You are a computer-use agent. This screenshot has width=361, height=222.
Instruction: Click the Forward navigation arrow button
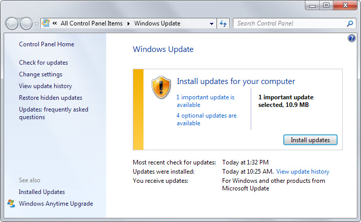pyautogui.click(x=26, y=23)
